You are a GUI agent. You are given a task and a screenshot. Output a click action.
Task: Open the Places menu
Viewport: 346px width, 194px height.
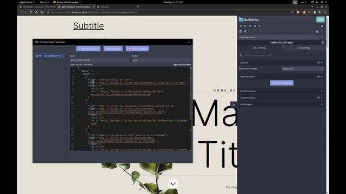click(x=44, y=2)
